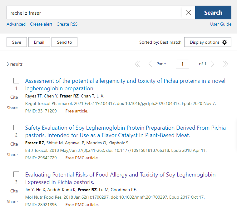
Task: Open article Evaluating Potential Risks of Food Allergy
Action: pyautogui.click(x=120, y=178)
